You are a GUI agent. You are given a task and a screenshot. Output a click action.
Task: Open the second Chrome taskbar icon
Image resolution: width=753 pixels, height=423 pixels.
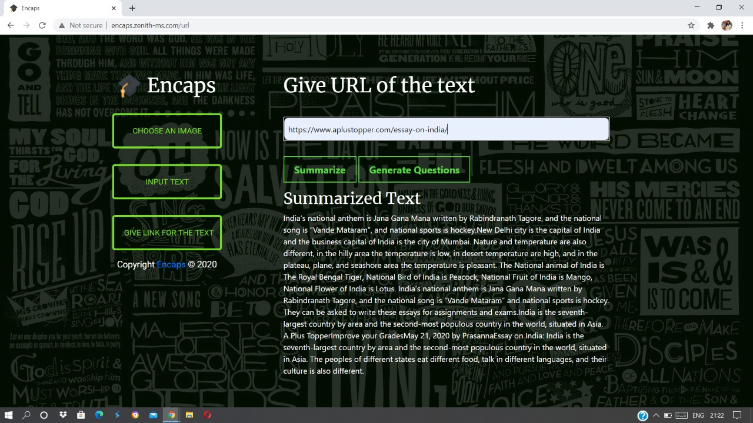135,415
